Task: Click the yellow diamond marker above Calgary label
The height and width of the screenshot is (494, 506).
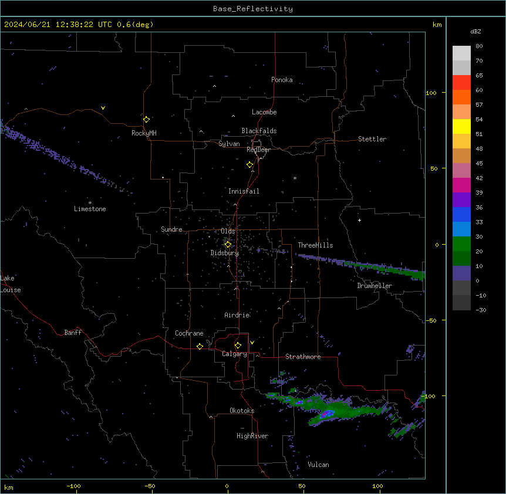Action: [238, 346]
